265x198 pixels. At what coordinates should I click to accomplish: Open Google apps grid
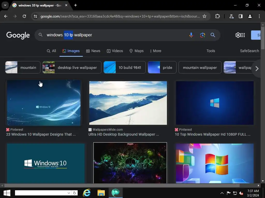tap(243, 35)
